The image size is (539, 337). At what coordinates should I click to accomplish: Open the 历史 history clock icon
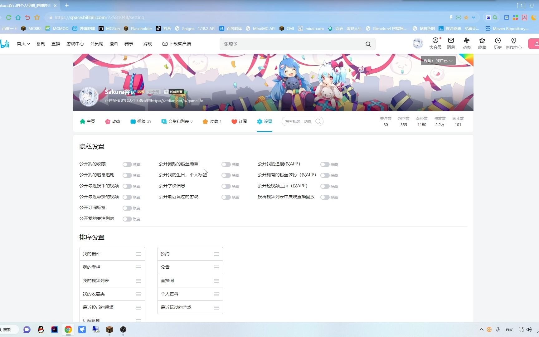[498, 43]
